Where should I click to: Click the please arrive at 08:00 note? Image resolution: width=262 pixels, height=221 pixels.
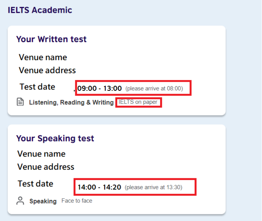pyautogui.click(x=154, y=89)
